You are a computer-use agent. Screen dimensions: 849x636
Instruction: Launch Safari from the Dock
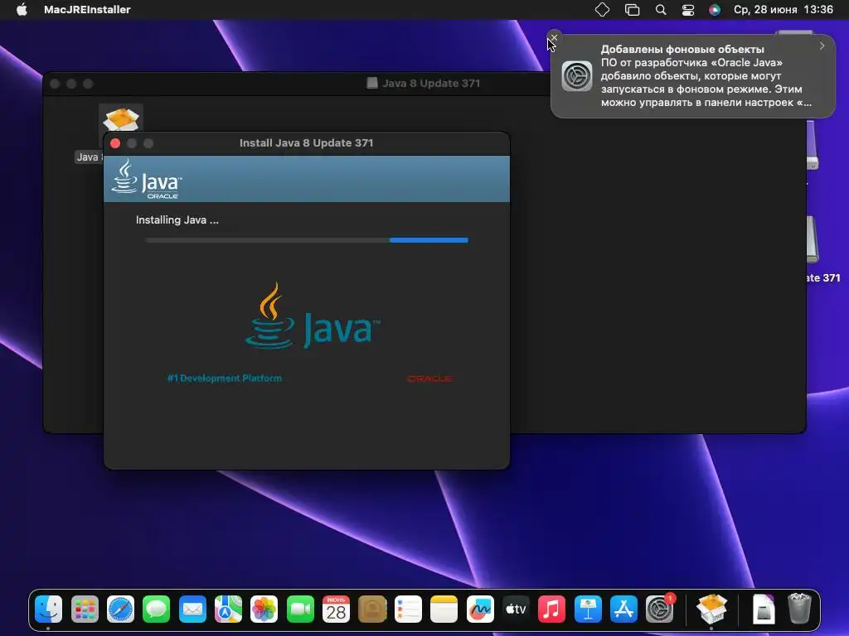click(120, 609)
